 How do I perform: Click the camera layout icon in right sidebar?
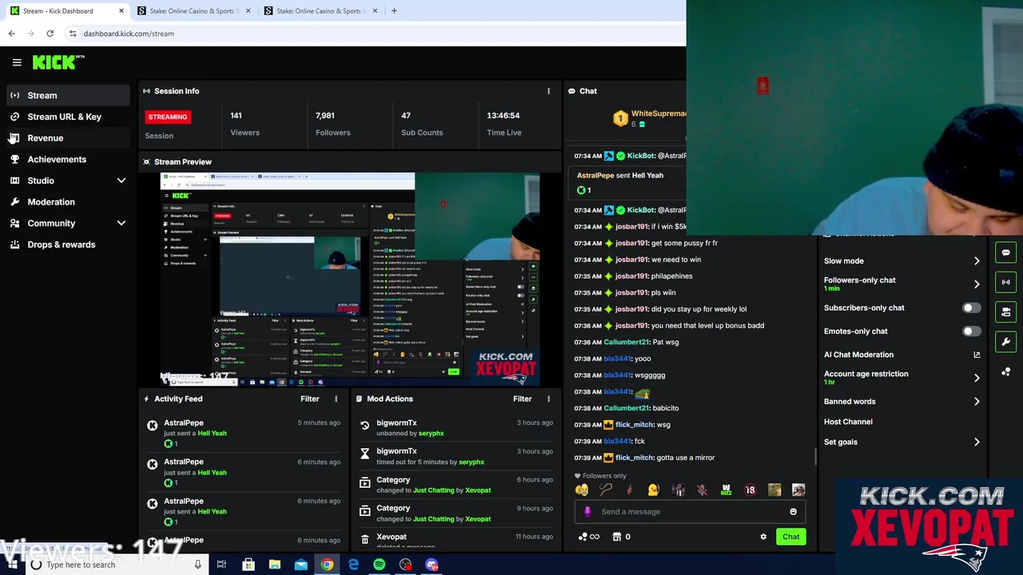(x=1005, y=311)
